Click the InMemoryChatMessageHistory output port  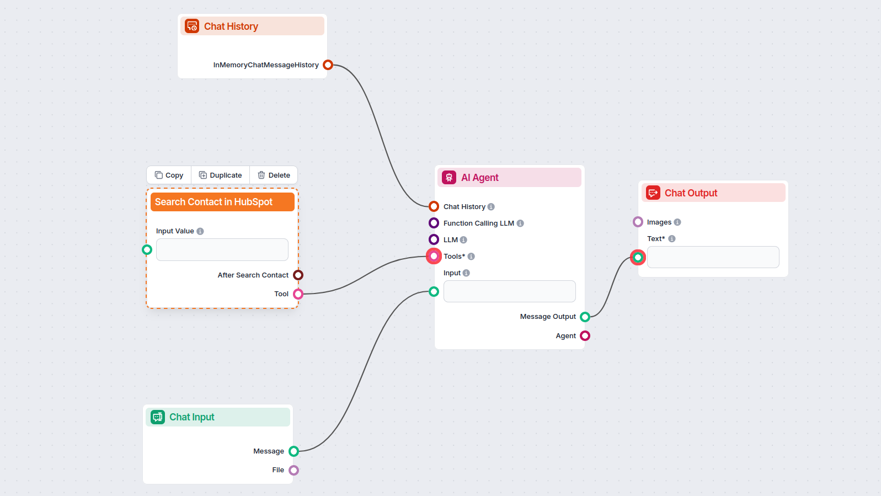coord(328,65)
